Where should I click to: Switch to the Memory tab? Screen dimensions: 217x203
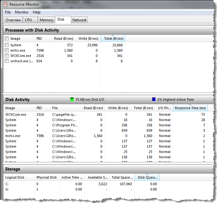47,20
